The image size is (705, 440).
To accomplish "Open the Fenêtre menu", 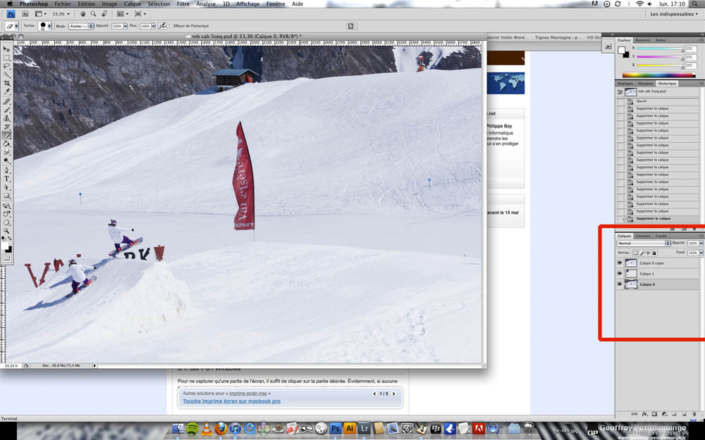I will (275, 4).
